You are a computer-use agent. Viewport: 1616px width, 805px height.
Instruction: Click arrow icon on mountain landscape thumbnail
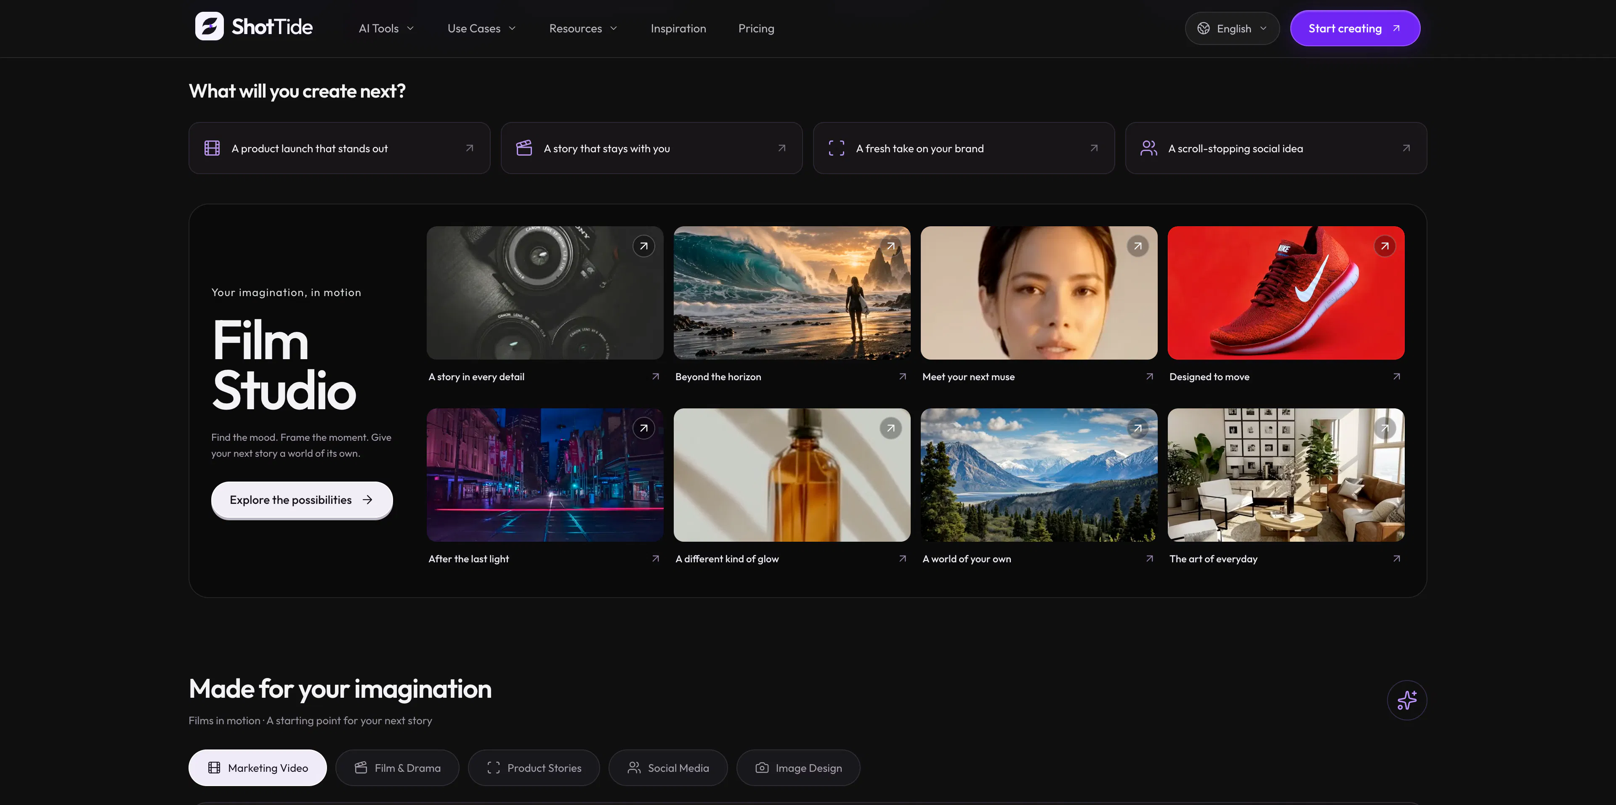(1138, 428)
